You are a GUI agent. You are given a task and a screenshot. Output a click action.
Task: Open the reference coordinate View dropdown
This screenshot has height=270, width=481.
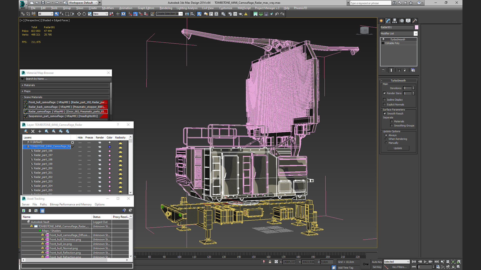(100, 14)
